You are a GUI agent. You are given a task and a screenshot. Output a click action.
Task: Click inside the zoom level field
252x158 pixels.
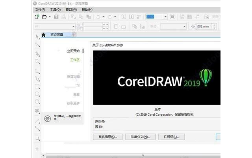coord(154,17)
